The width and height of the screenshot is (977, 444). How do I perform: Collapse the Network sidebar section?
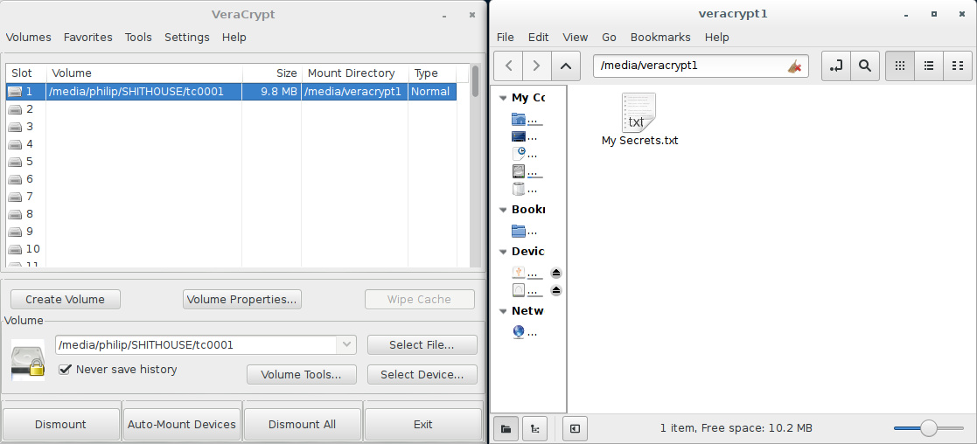pyautogui.click(x=501, y=311)
